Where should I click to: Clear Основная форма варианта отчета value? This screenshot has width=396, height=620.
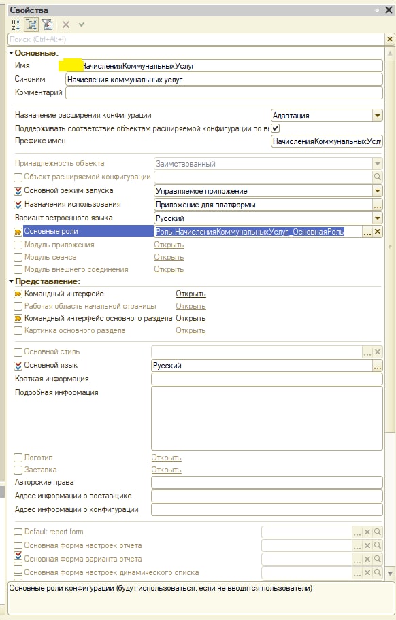point(367,559)
